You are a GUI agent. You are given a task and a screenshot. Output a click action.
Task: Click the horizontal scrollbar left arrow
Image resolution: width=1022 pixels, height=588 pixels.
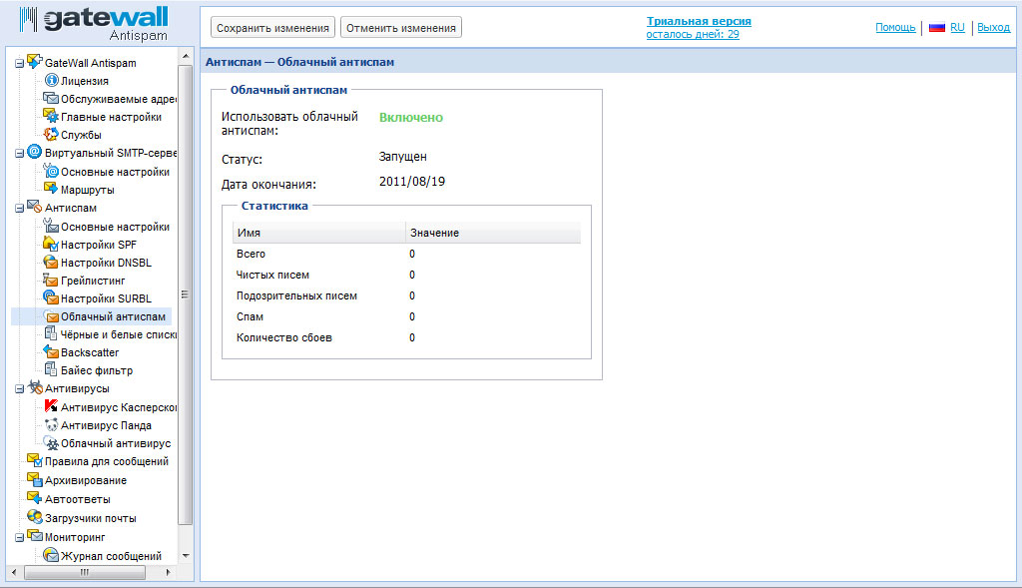coord(14,572)
